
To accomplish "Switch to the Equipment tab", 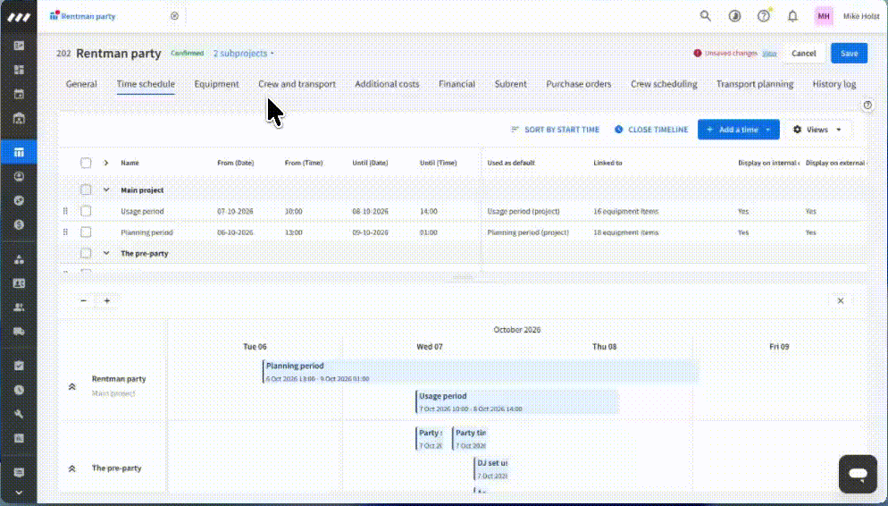I will pyautogui.click(x=216, y=84).
